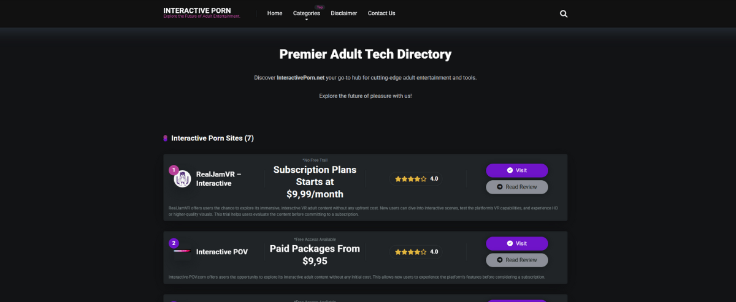
Task: Open the Disclaimer page
Action: pos(343,13)
